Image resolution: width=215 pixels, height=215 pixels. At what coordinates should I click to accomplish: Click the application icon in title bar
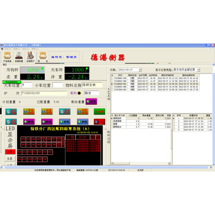click(2, 45)
